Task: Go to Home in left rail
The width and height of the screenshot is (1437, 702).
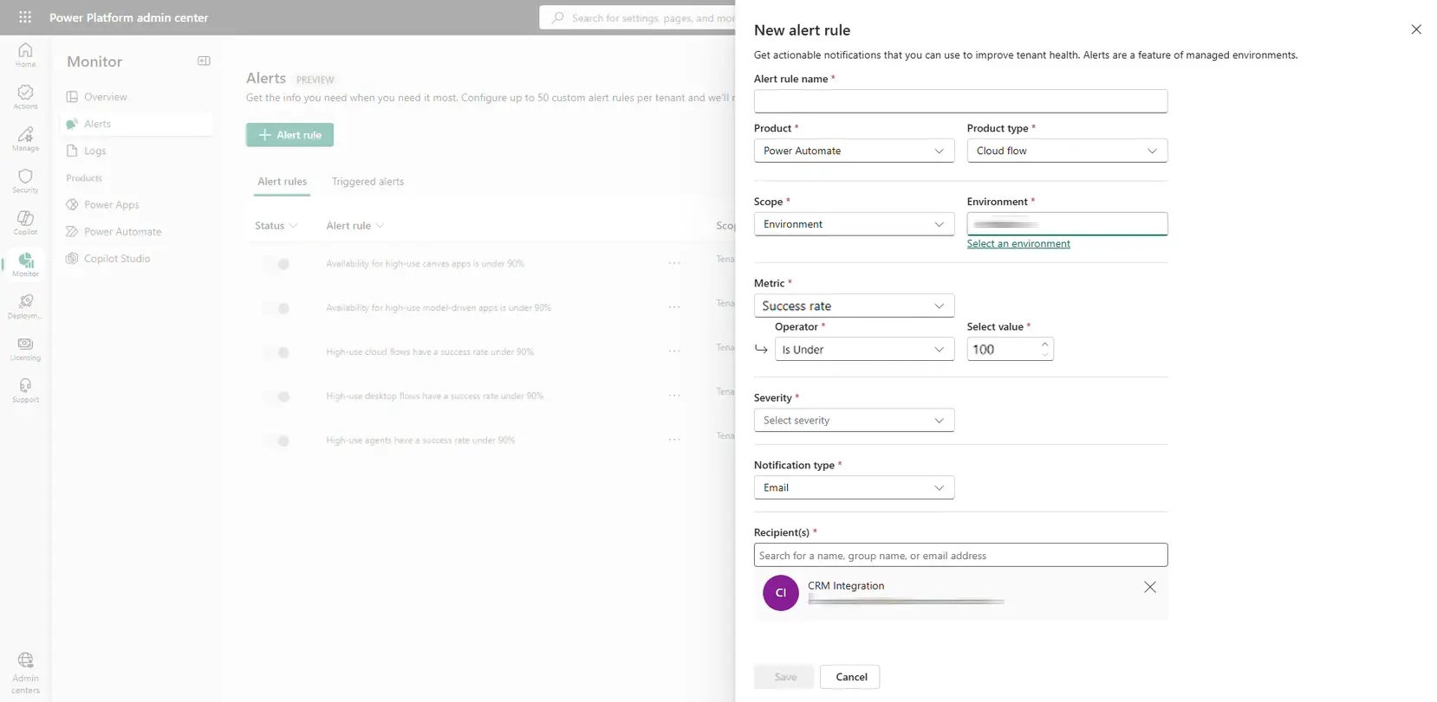Action: [25, 55]
